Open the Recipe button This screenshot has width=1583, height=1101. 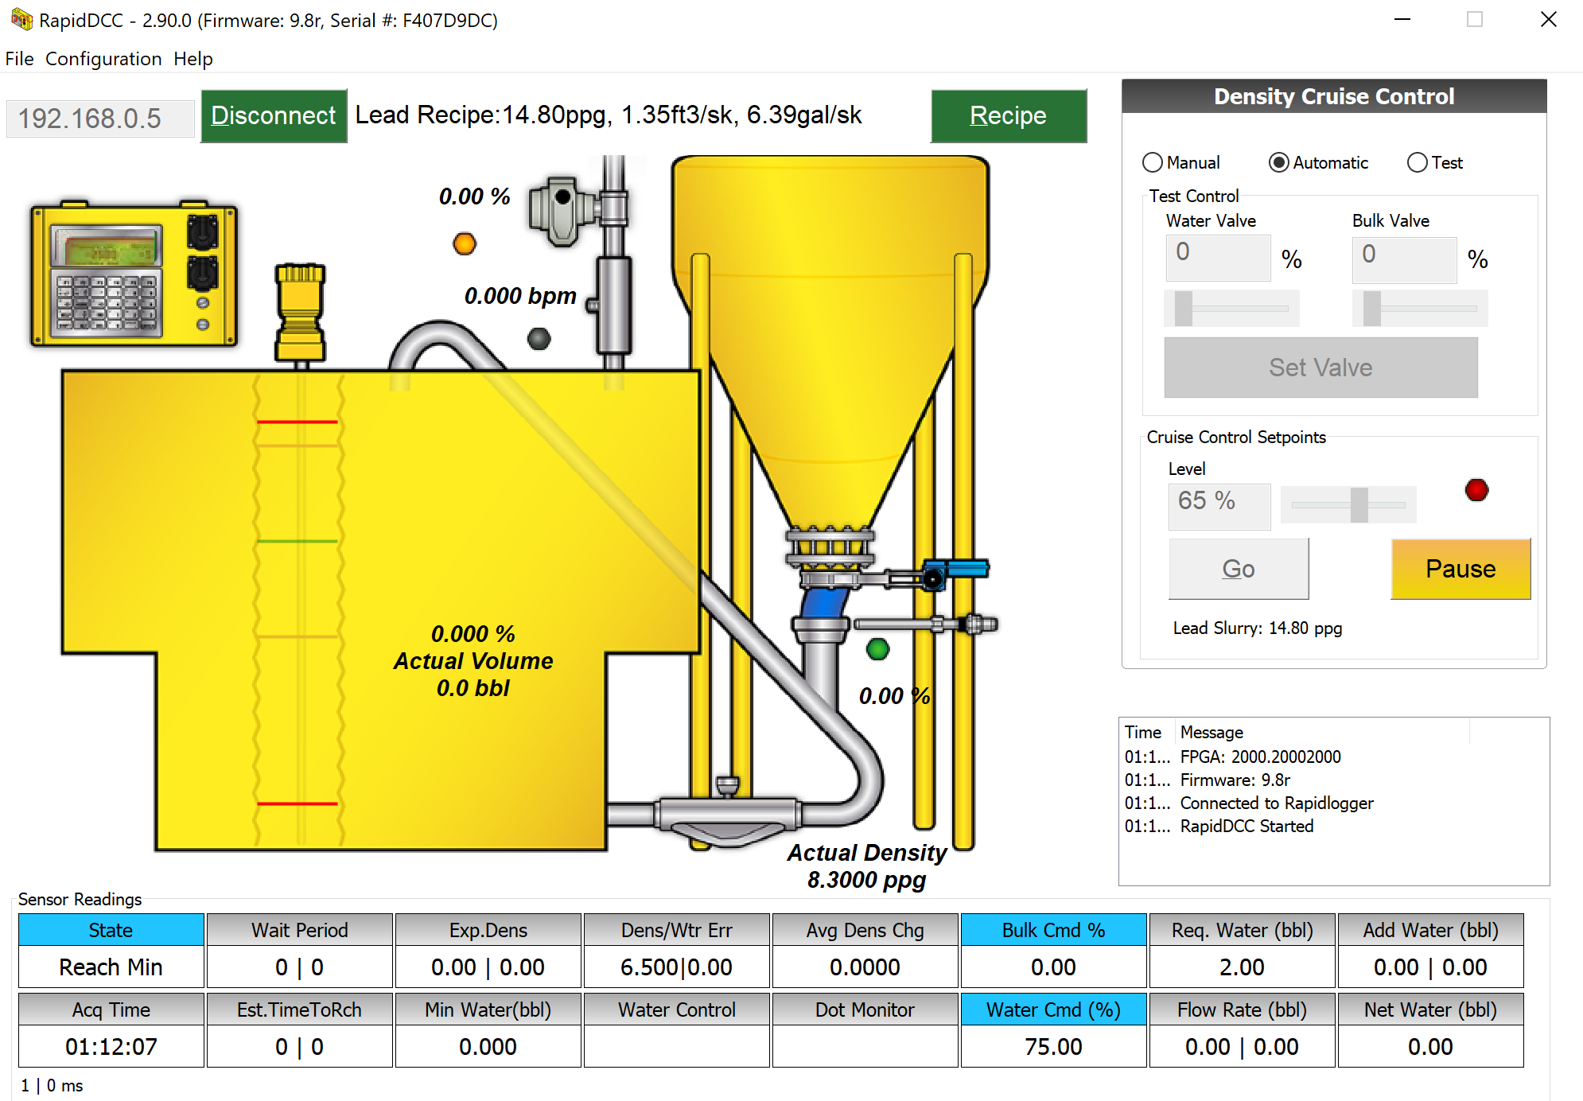(x=1009, y=116)
